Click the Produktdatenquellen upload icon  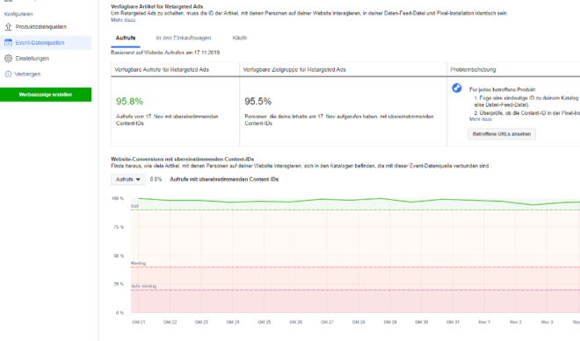(x=8, y=26)
